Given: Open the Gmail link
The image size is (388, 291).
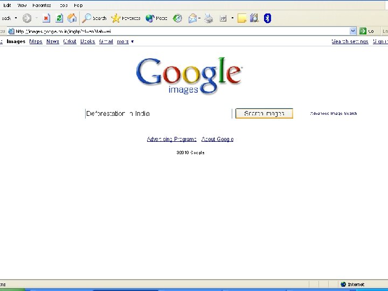Looking at the screenshot, I should point(106,41).
